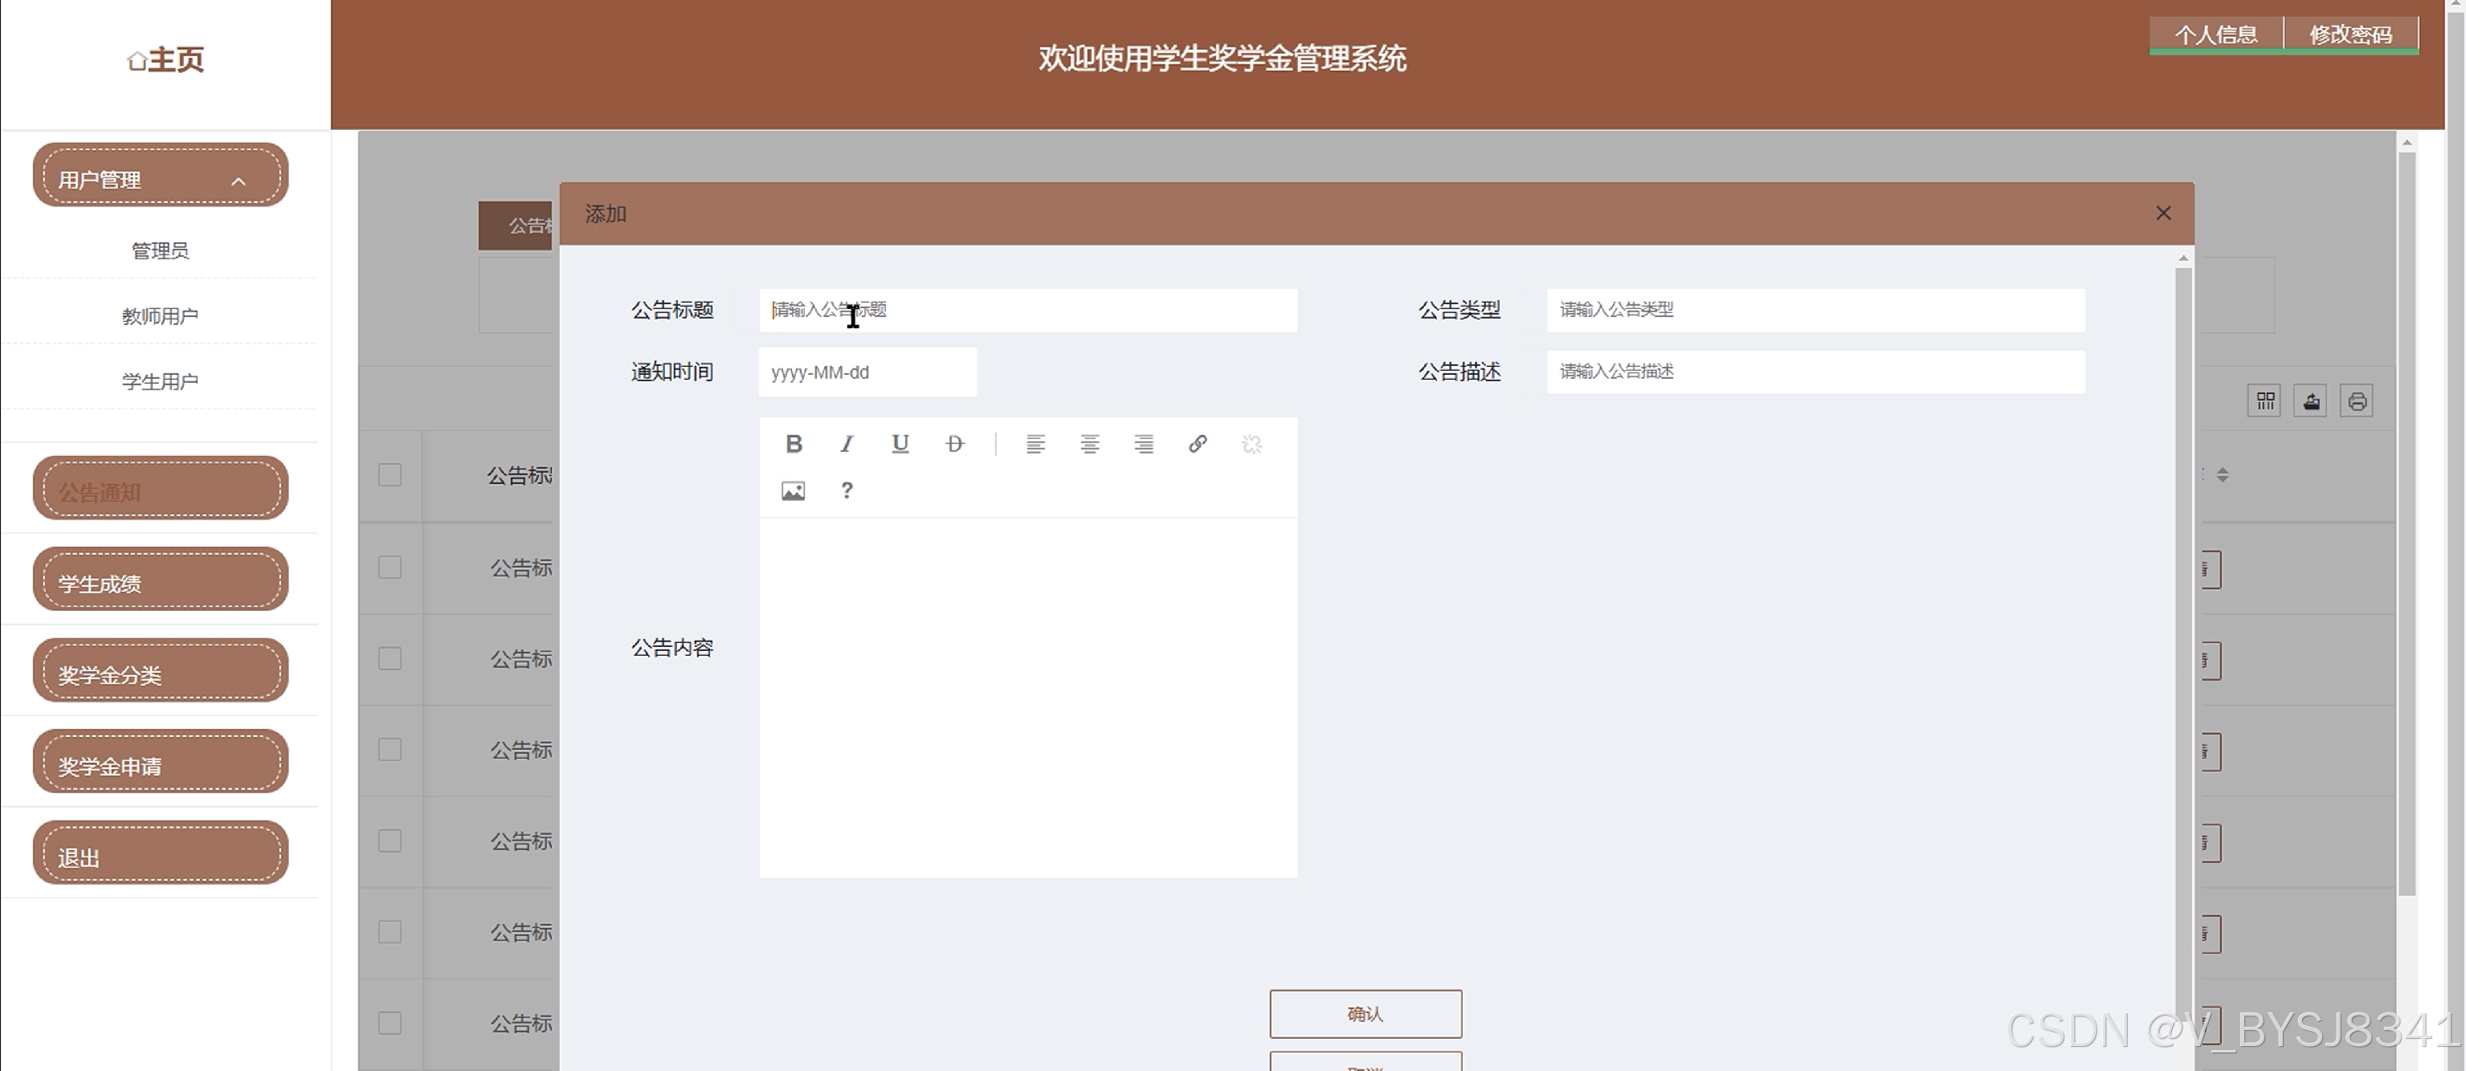
Task: Underline text in the content editor
Action: click(x=900, y=444)
